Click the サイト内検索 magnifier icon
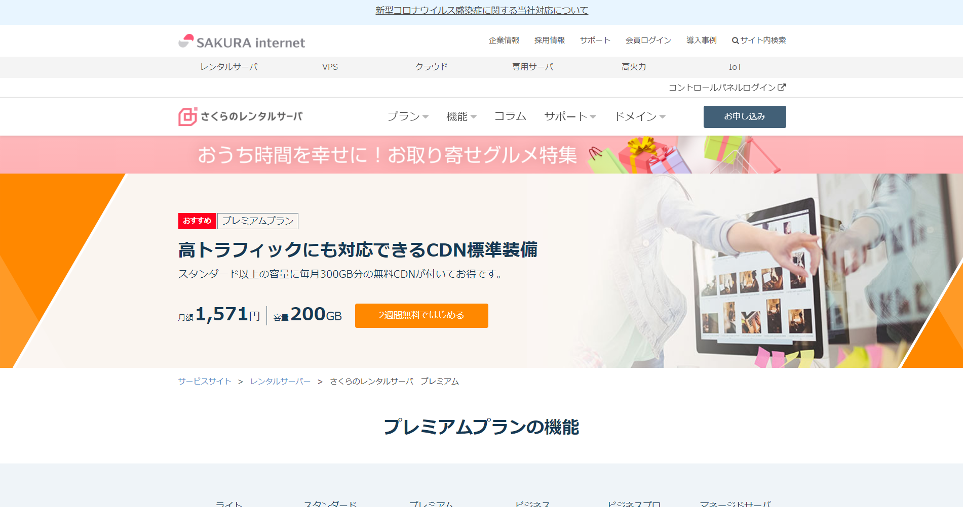This screenshot has width=963, height=507. [x=735, y=40]
